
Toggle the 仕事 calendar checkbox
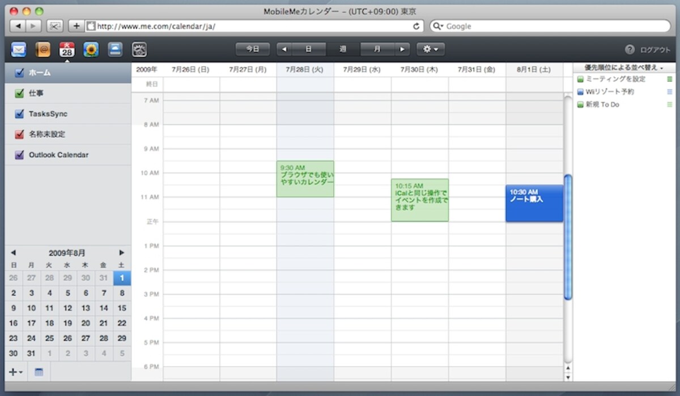point(19,93)
